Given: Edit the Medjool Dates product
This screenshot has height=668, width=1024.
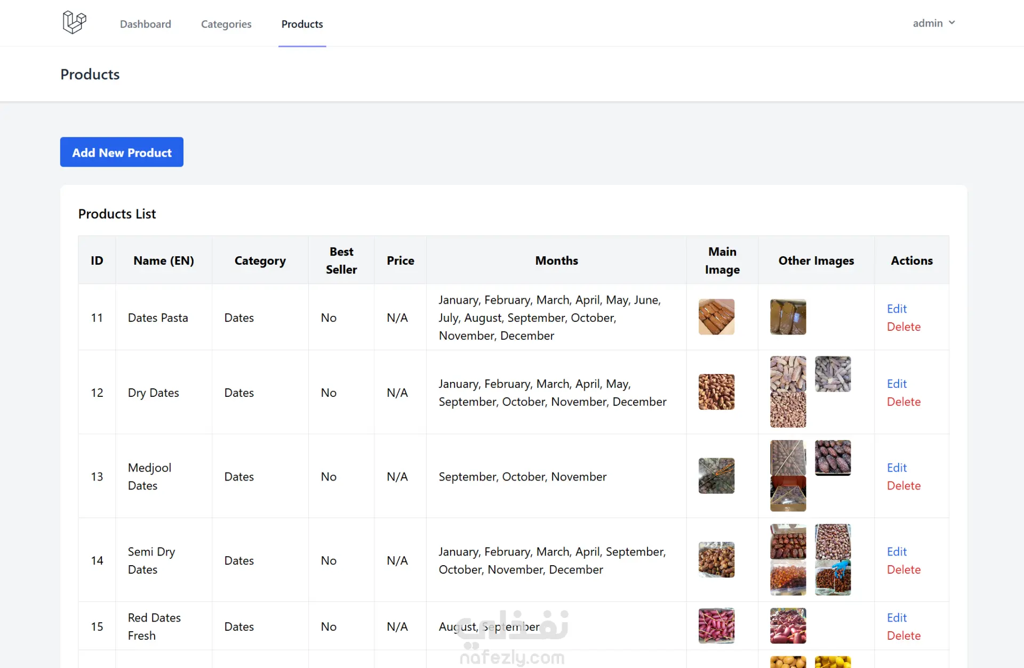Looking at the screenshot, I should [897, 467].
